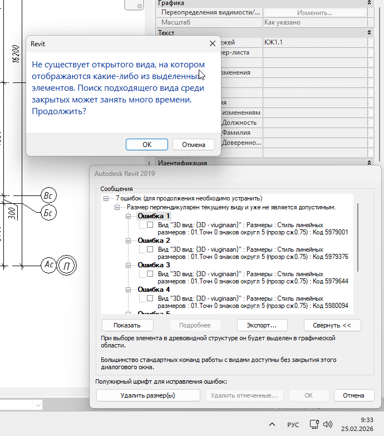Screen dimensions: 384x436
Task: Select the Ас grid bubble on the drawing
Action: (48, 264)
